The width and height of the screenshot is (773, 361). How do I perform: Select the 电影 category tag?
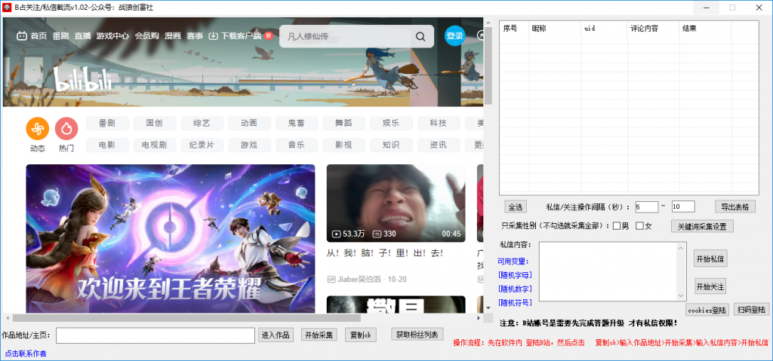point(107,145)
